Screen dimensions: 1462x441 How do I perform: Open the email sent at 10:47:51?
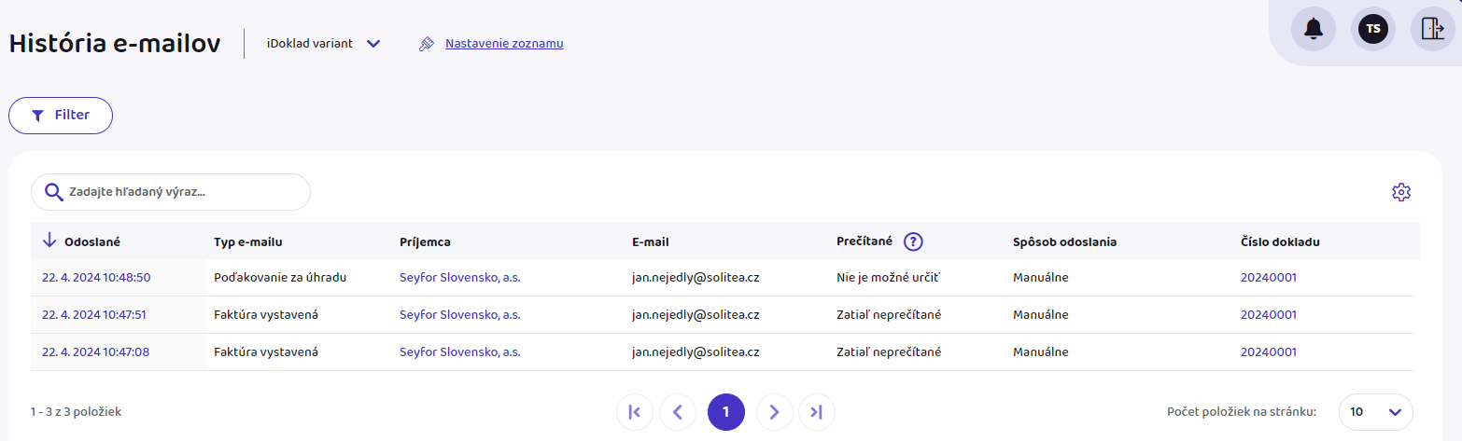point(94,315)
